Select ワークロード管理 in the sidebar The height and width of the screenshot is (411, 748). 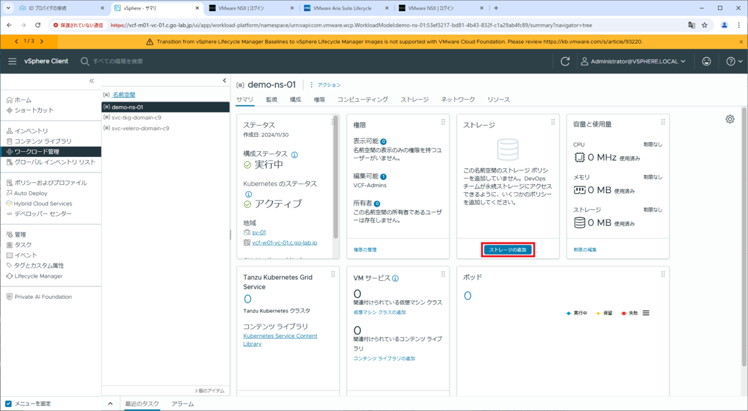point(50,151)
